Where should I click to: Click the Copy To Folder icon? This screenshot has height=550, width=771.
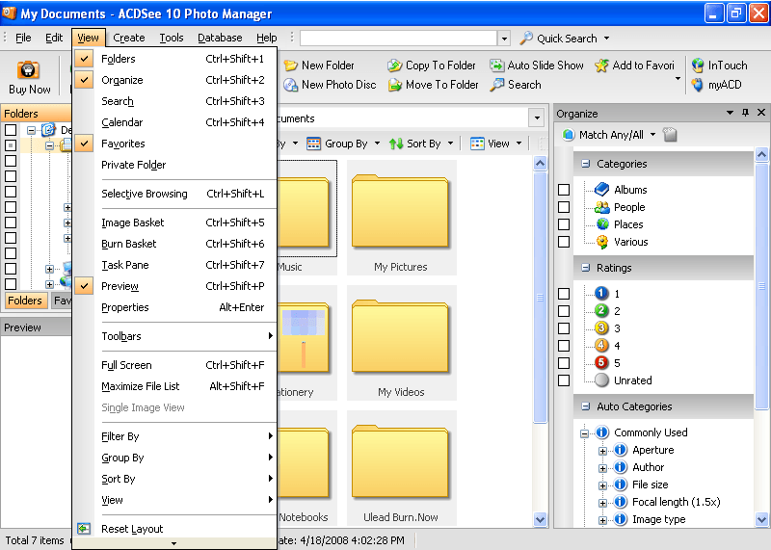pyautogui.click(x=394, y=65)
